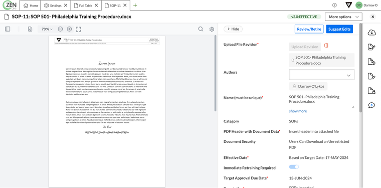The height and width of the screenshot is (188, 381).
Task: Close the Full Table tab
Action: [96, 6]
